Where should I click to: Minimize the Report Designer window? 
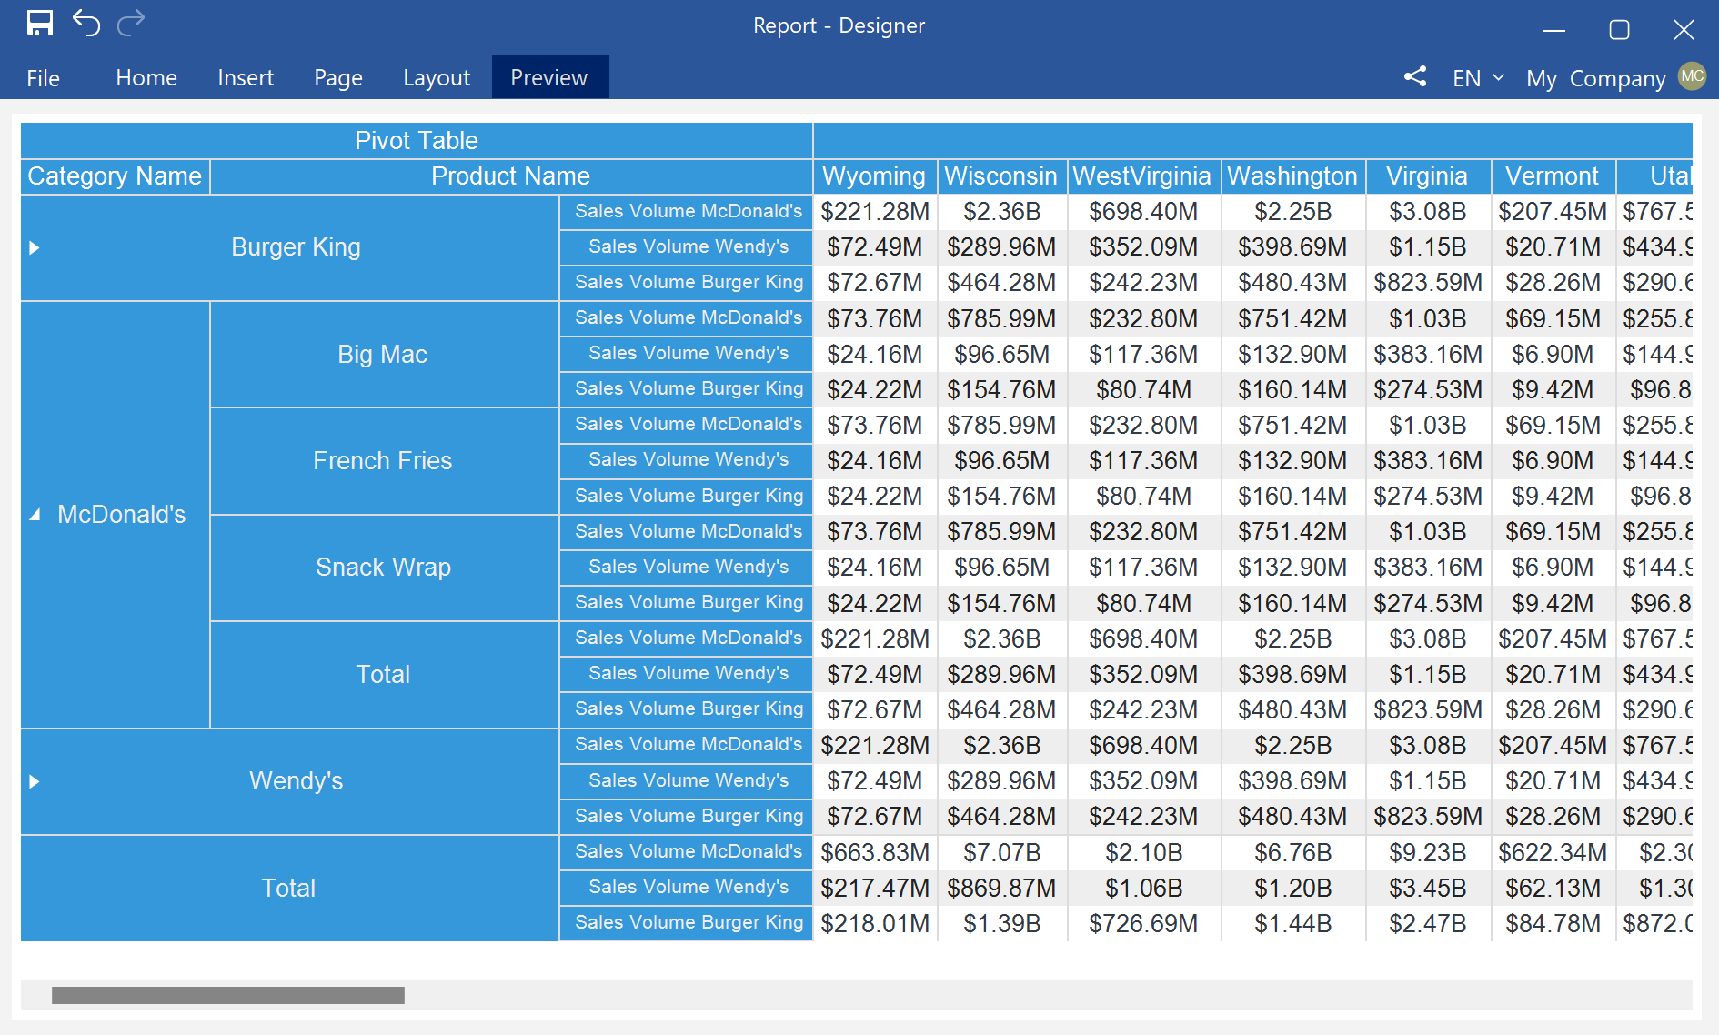click(1554, 30)
